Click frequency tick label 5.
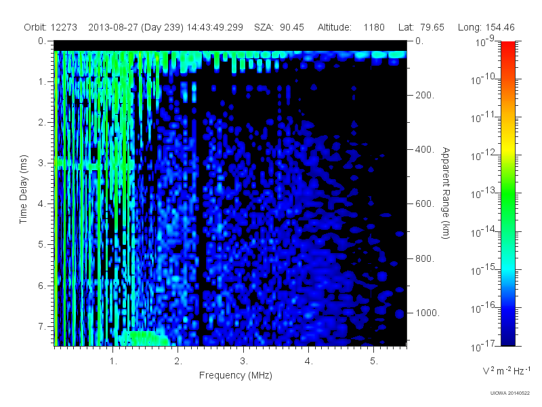This screenshot has height=407, width=542. point(374,362)
